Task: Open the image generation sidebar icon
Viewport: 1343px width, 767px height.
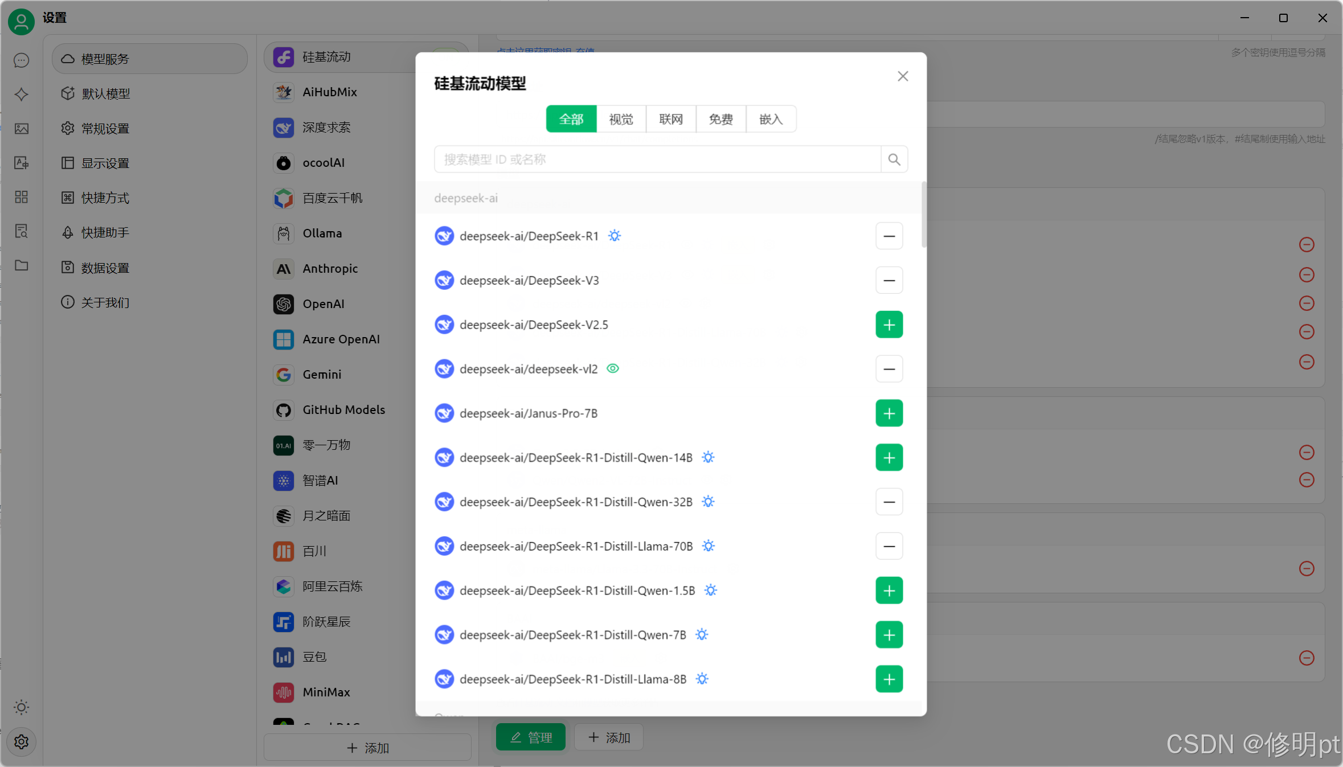Action: (21, 129)
